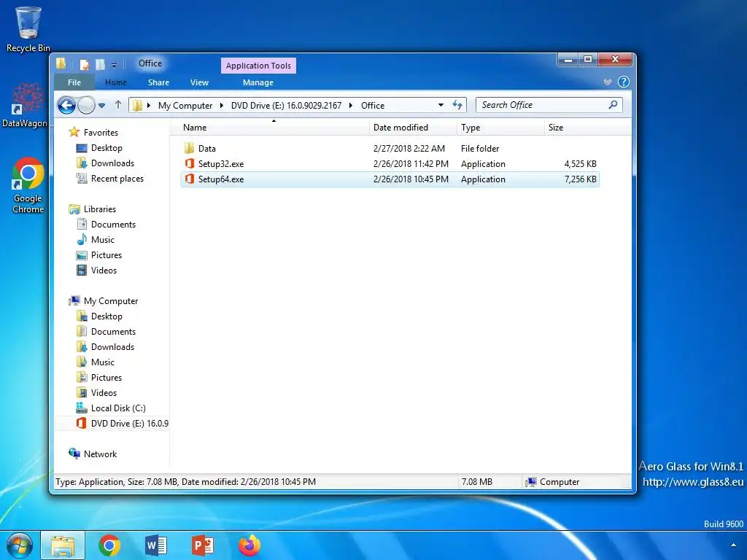Open the Manage ribbon tab
The height and width of the screenshot is (560, 747).
coord(258,82)
